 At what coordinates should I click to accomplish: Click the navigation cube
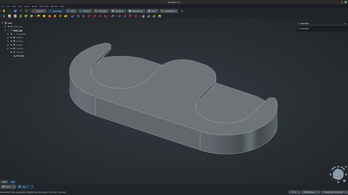(338, 174)
